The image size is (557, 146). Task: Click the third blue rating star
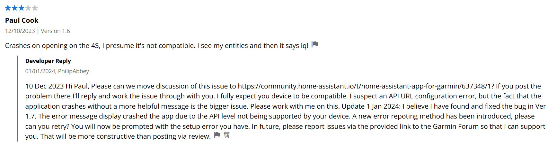(x=22, y=8)
